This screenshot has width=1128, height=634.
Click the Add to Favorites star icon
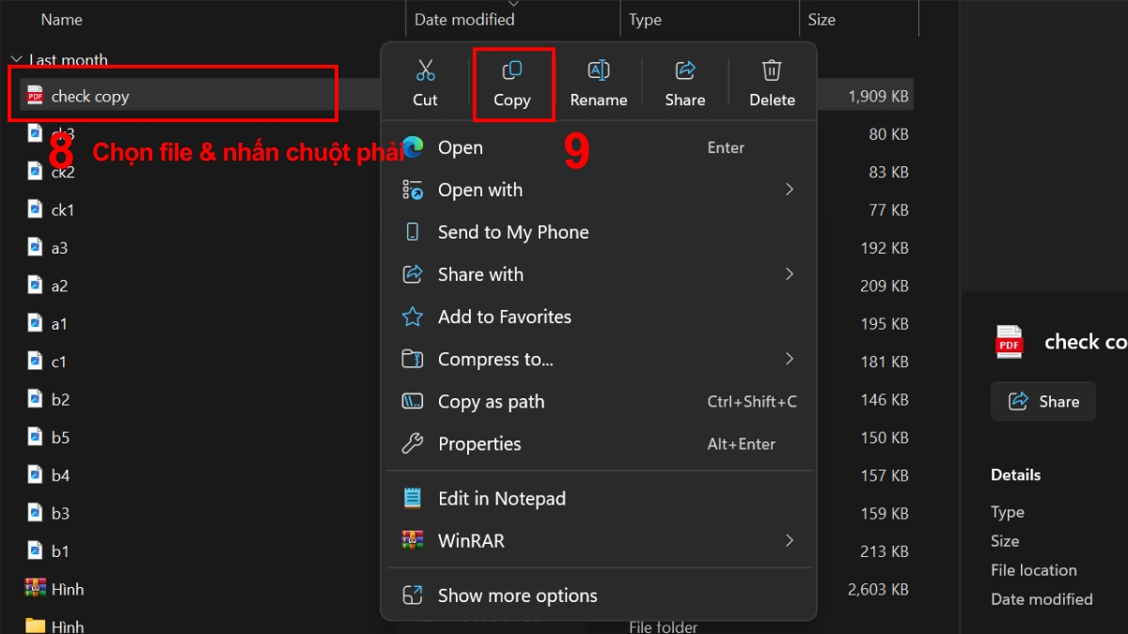pos(413,317)
